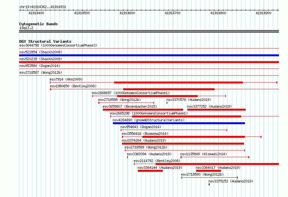This screenshot has height=197, width=288.
Task: Click the ruler's right arrow end
Action: click(278, 10)
